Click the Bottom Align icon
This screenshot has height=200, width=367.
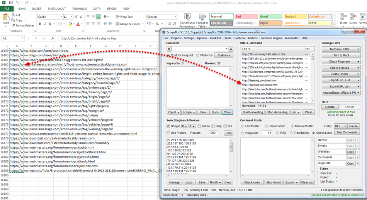98,17
